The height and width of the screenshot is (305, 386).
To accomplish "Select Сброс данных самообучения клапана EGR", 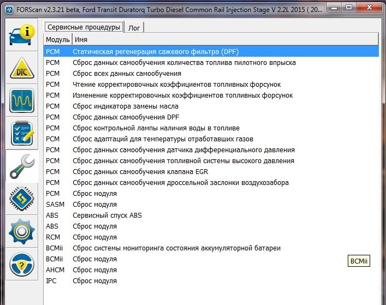I will (211, 172).
